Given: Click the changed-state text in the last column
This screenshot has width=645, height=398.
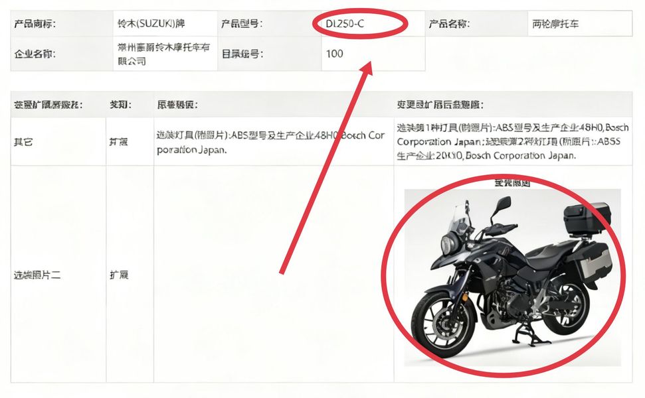Looking at the screenshot, I should click(x=513, y=142).
